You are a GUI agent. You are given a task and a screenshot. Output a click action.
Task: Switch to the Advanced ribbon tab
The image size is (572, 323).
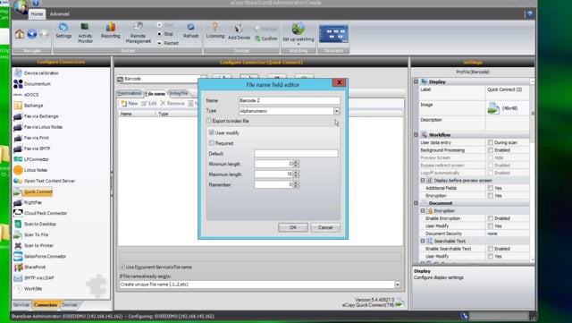point(60,14)
